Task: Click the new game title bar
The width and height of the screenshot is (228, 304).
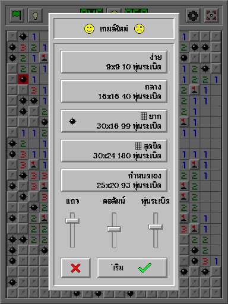Action: [x=114, y=28]
